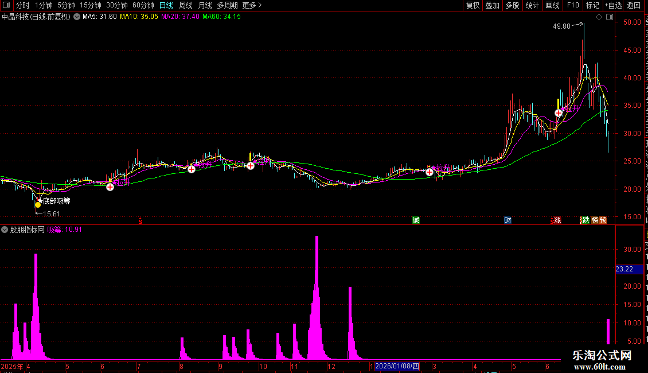The image size is (648, 373).
Task: Open F10 company information
Action: 573,5
